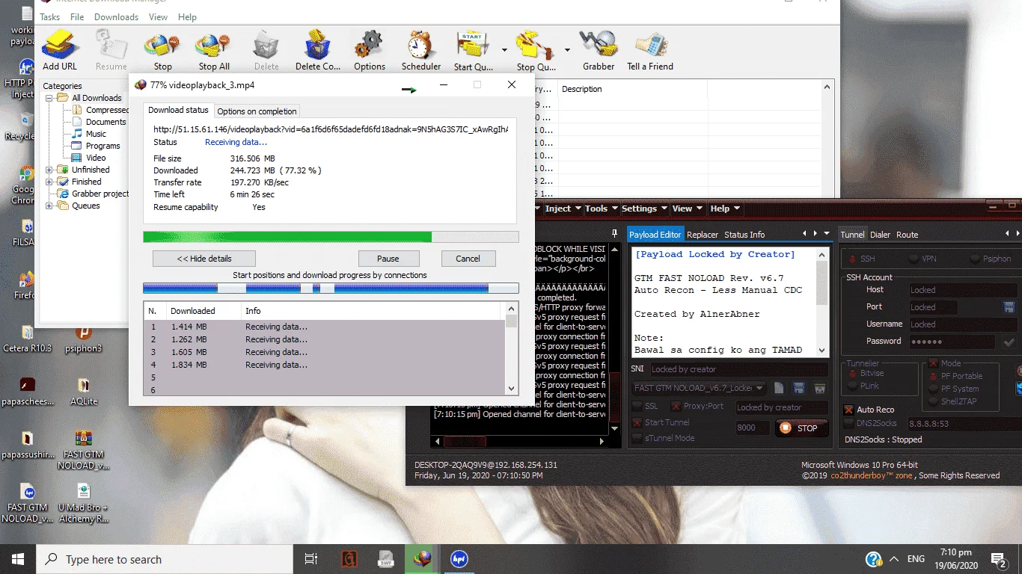Open the Inject dropdown menu
Viewport: 1022px width, 574px height.
(563, 209)
